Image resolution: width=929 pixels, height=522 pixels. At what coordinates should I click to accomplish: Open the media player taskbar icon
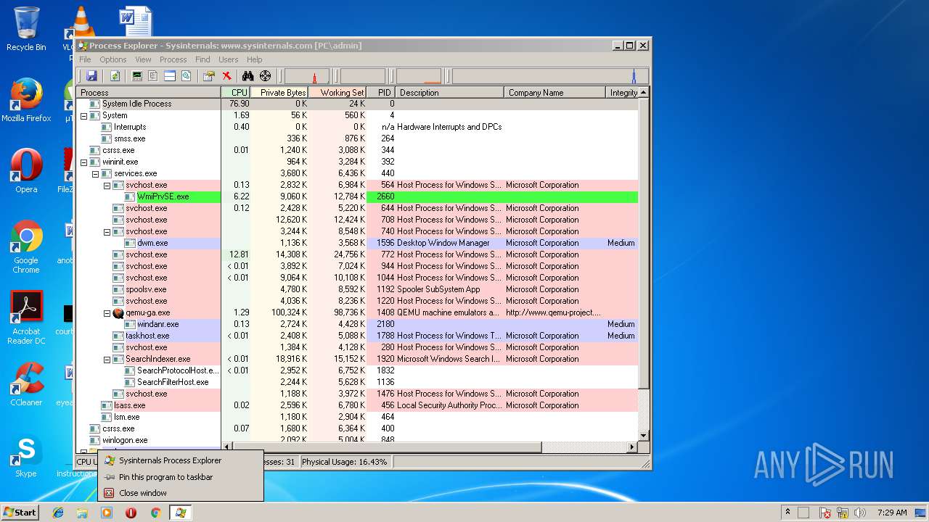point(107,513)
